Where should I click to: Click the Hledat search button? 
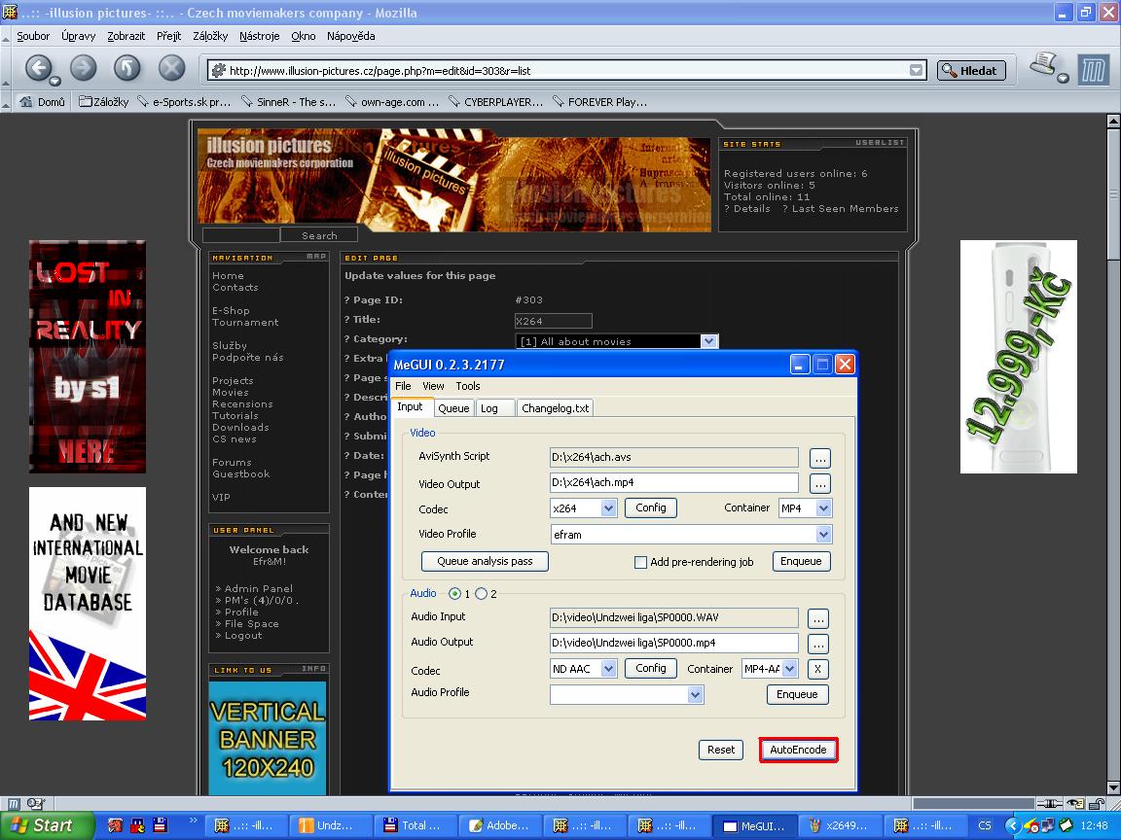coord(971,70)
